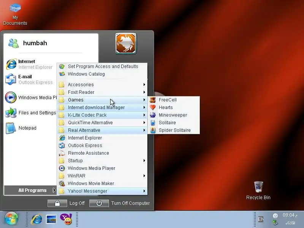Click the Yahoo! Messenger folder label
Viewport: 304px width, 228px height.
[87, 191]
